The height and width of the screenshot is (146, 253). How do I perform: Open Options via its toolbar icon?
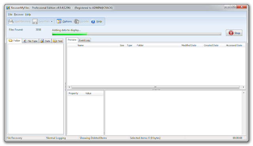59,21
